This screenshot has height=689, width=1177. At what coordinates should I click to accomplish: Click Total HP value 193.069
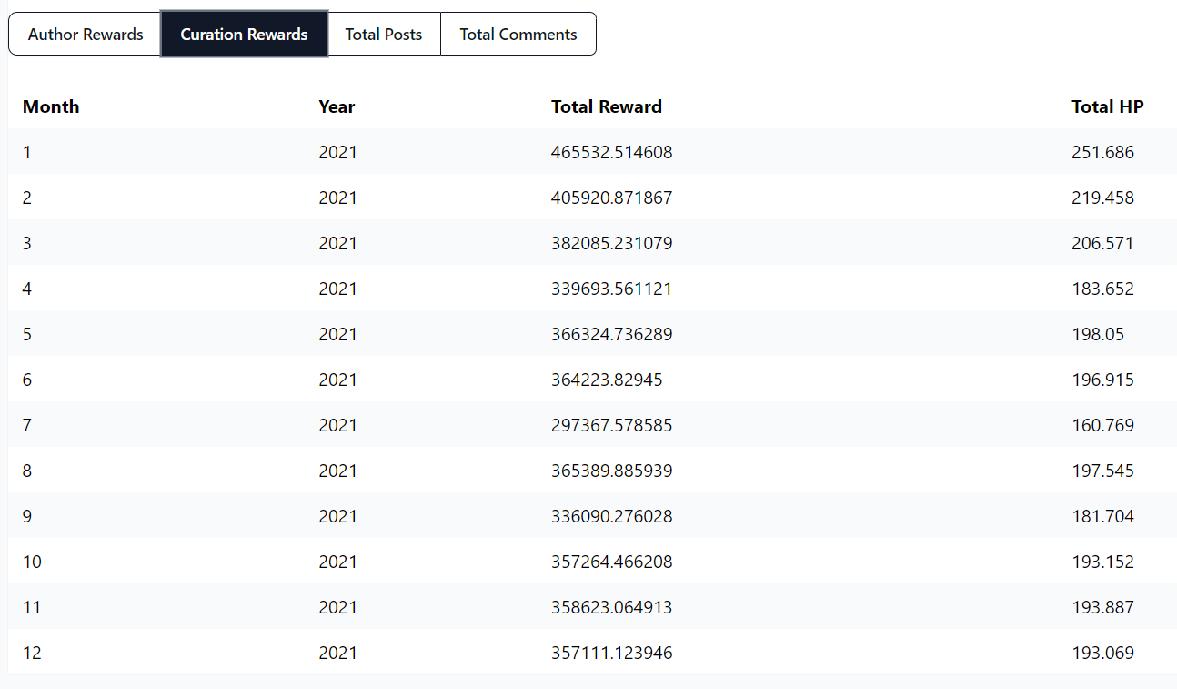[1103, 653]
